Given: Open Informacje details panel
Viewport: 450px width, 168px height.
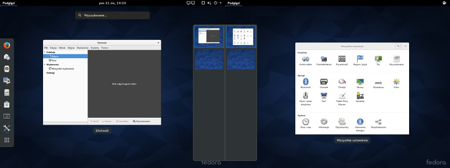Looking at the screenshot, I should 324,123.
